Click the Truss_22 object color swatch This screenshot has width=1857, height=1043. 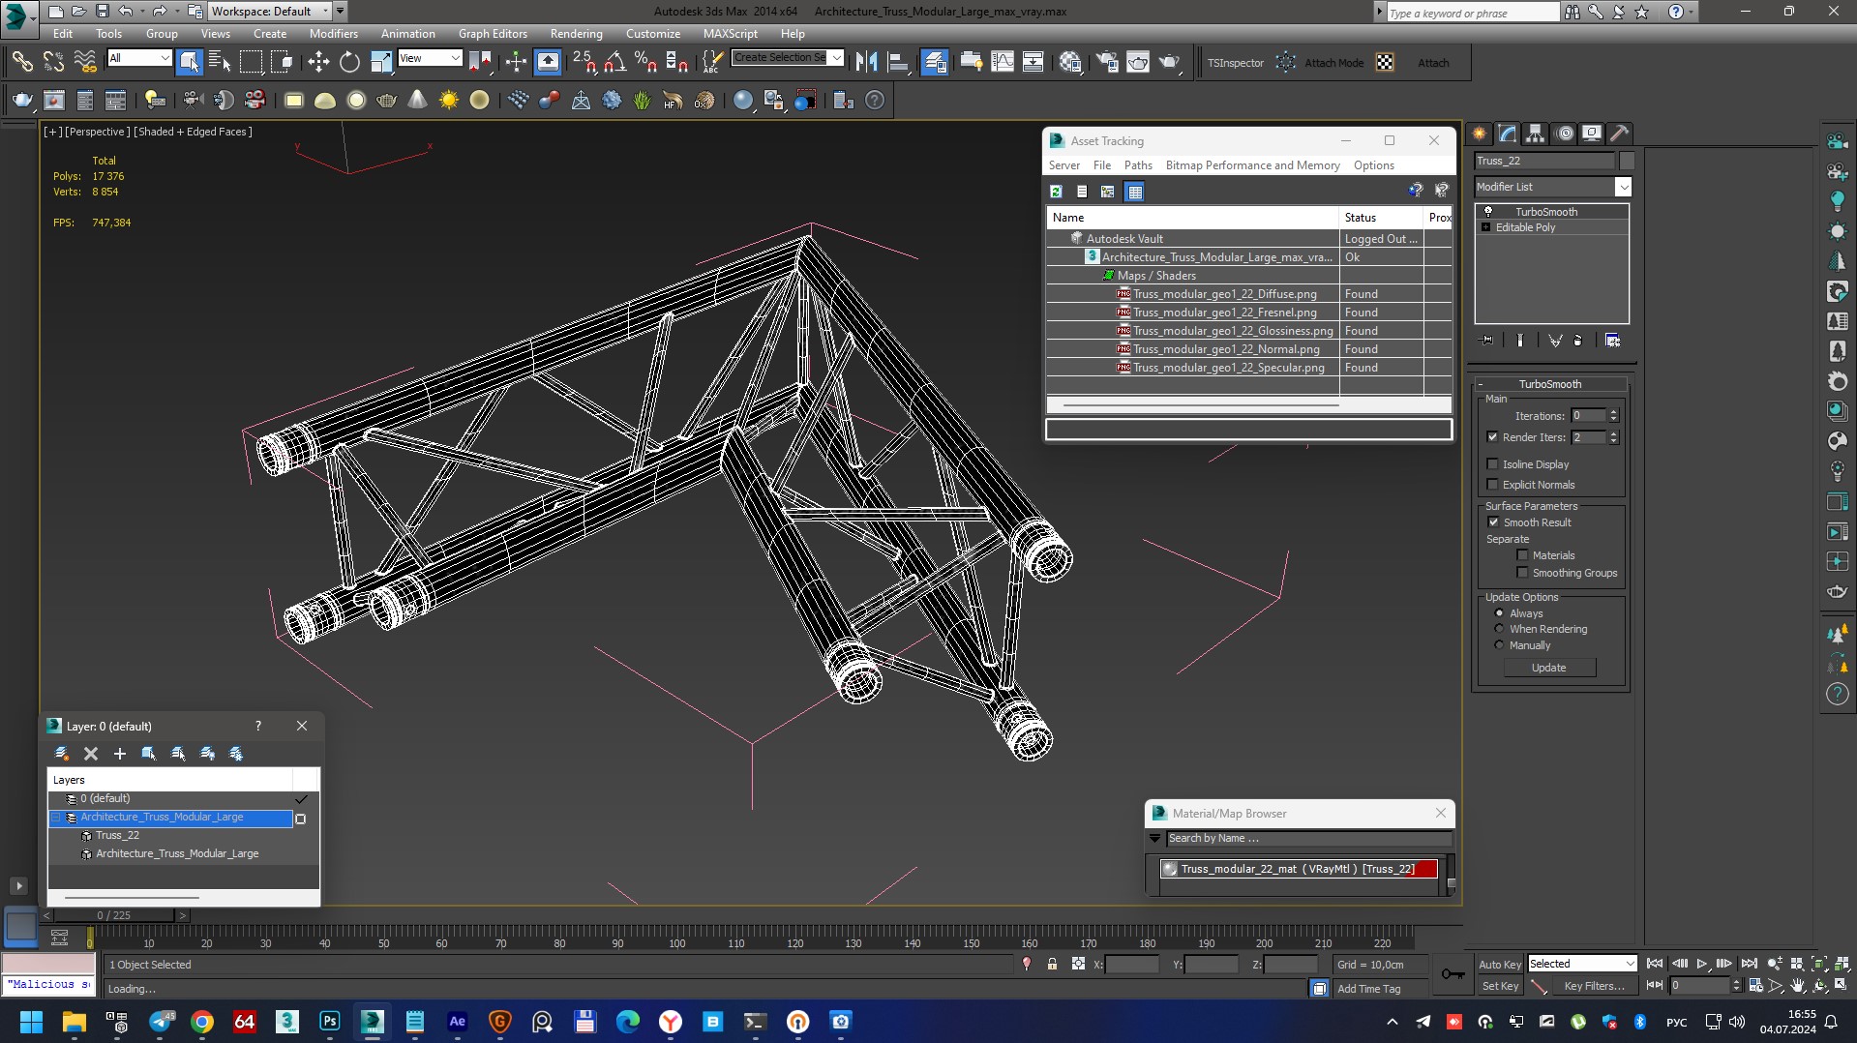tap(1627, 161)
